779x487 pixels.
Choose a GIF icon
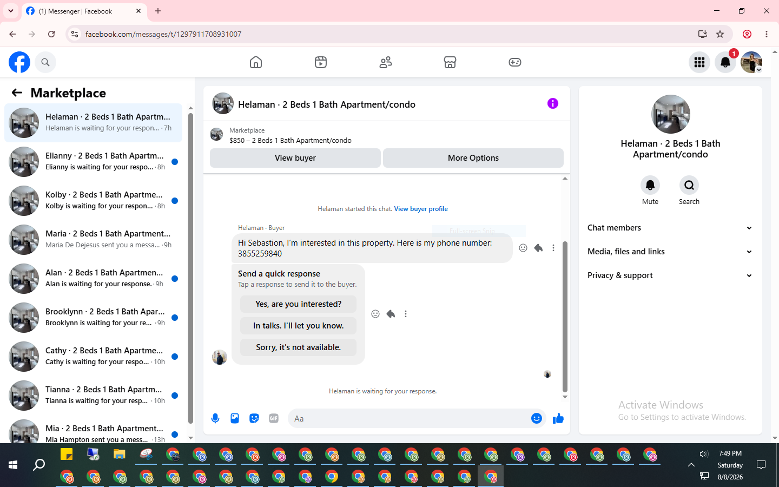pos(274,418)
